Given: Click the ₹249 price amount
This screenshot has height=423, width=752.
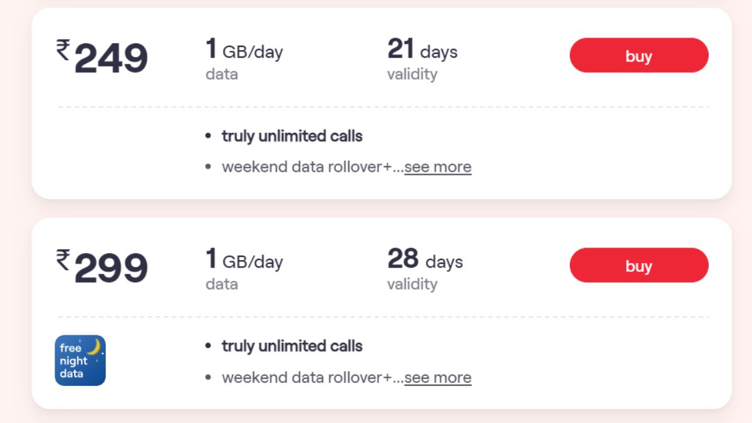Looking at the screenshot, I should (x=111, y=59).
